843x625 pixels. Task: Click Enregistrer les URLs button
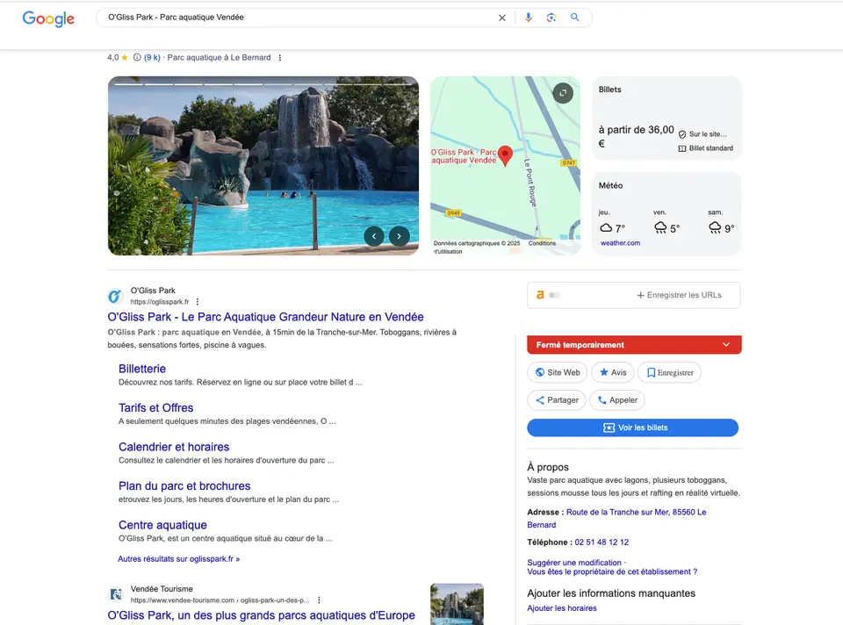coord(679,295)
